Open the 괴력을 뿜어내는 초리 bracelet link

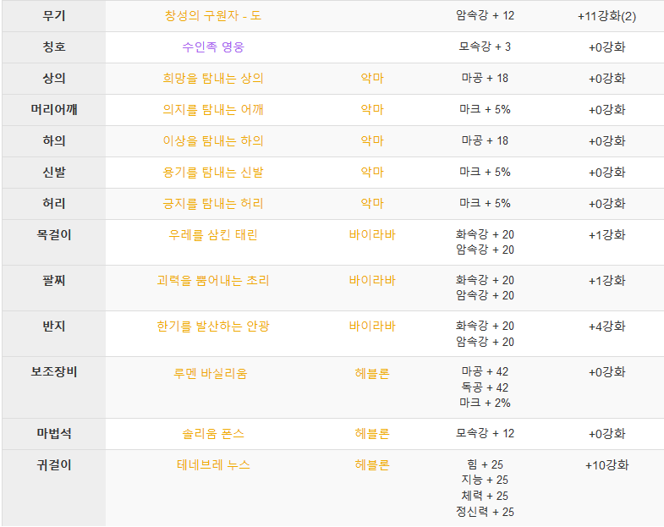point(213,281)
